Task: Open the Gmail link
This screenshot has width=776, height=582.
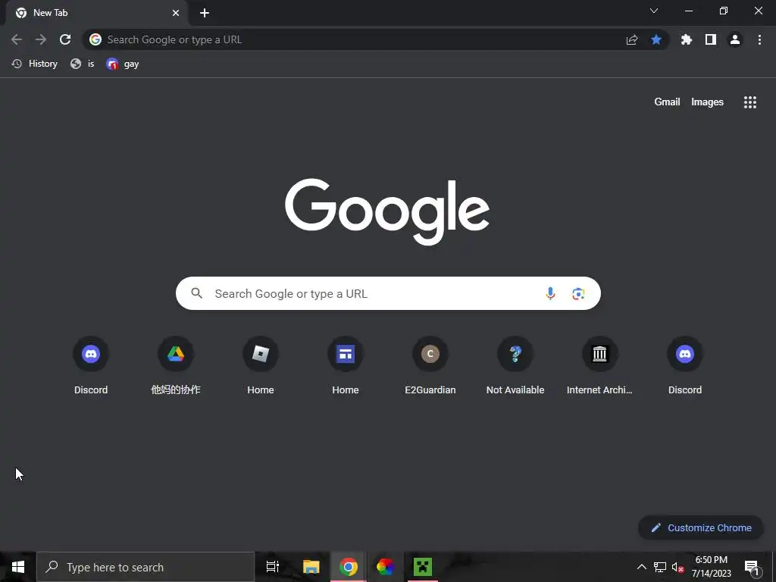Action: [x=667, y=102]
